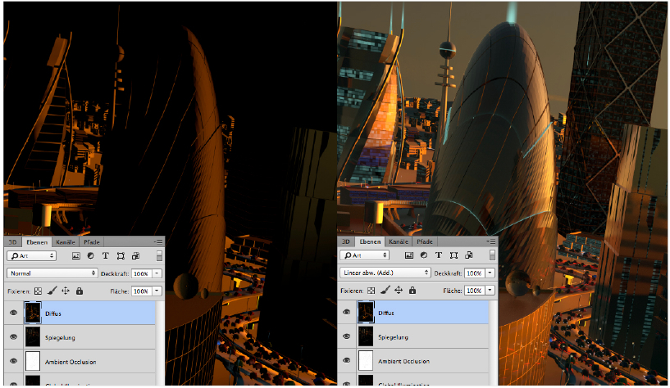Click adjustment layer filter icon in right panel
670x388 pixels.
click(x=423, y=255)
